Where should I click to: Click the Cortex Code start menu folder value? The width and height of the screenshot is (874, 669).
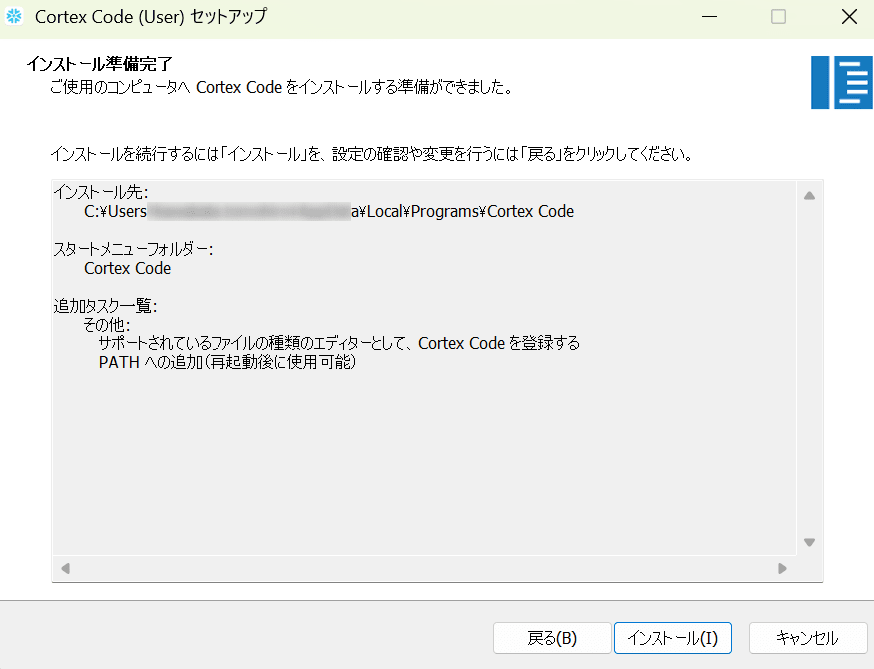(127, 268)
